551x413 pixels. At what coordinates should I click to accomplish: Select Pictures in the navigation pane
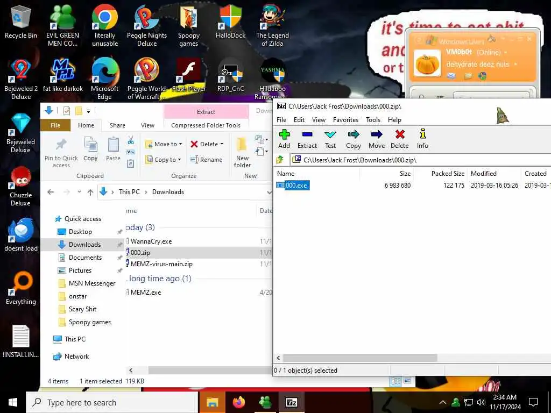tap(80, 270)
